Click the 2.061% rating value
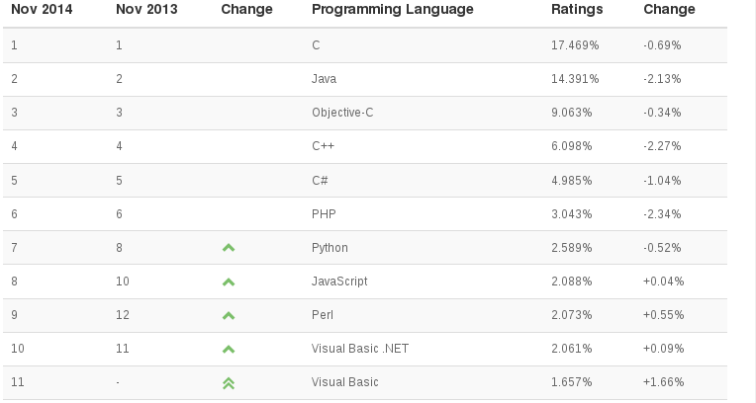Screen dimensions: 756x403 (x=572, y=349)
